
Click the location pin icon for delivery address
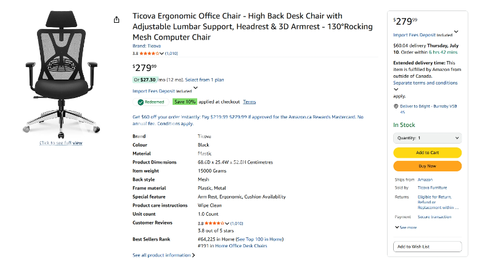pyautogui.click(x=396, y=106)
